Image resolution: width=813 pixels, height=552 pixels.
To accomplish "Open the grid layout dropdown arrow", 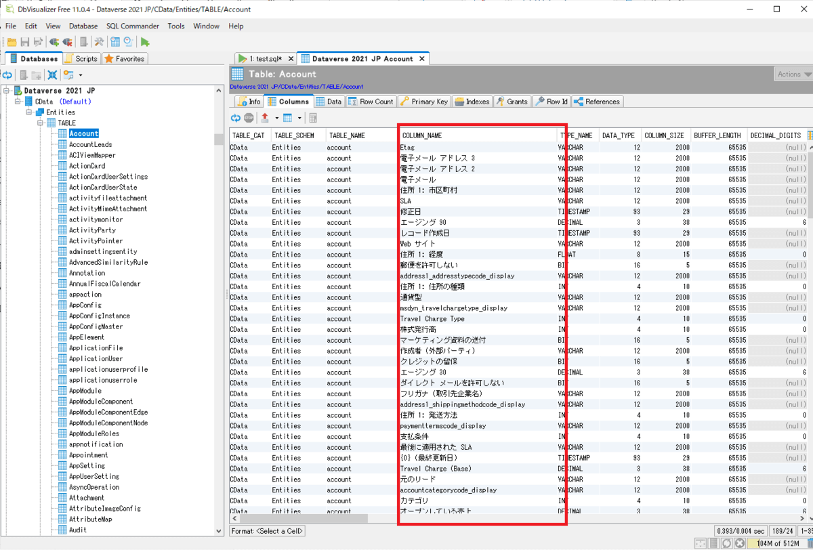I will point(299,118).
